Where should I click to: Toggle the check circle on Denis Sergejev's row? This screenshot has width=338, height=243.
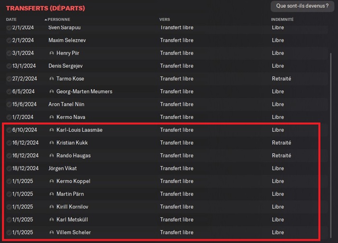(x=9, y=66)
